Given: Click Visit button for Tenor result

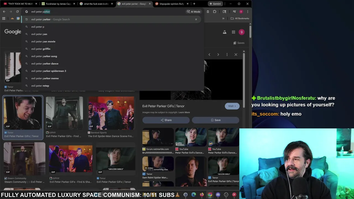Looking at the screenshot, I should pos(232,106).
